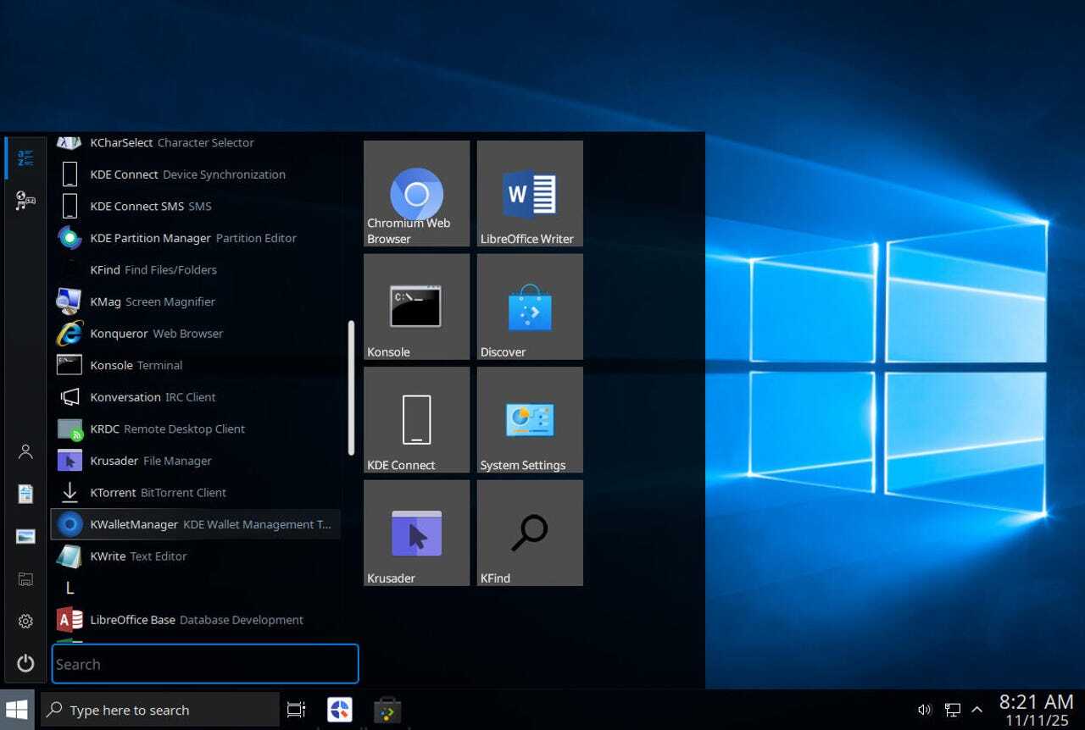
Task: Launch KWrite Text Editor
Action: [x=196, y=556]
